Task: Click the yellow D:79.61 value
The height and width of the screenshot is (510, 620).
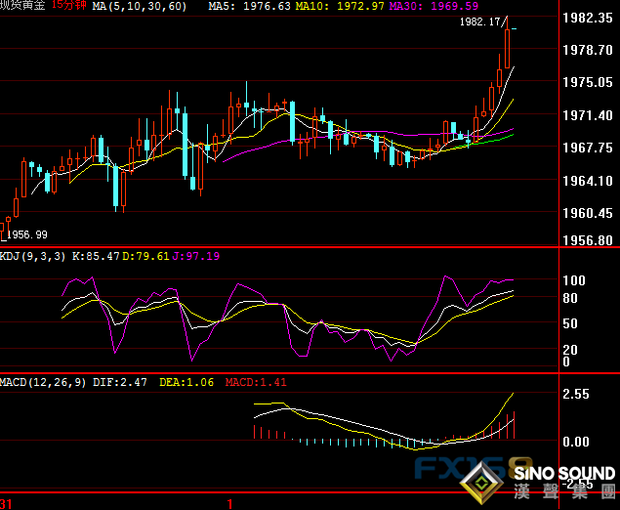Action: [x=150, y=256]
